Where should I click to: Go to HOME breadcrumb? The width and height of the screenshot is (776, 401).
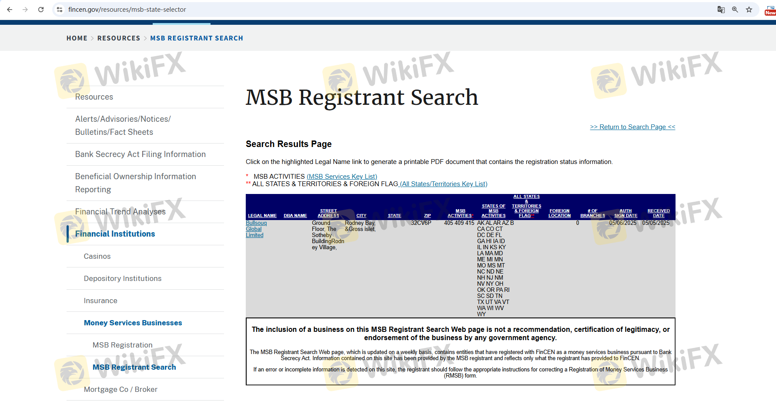[77, 38]
